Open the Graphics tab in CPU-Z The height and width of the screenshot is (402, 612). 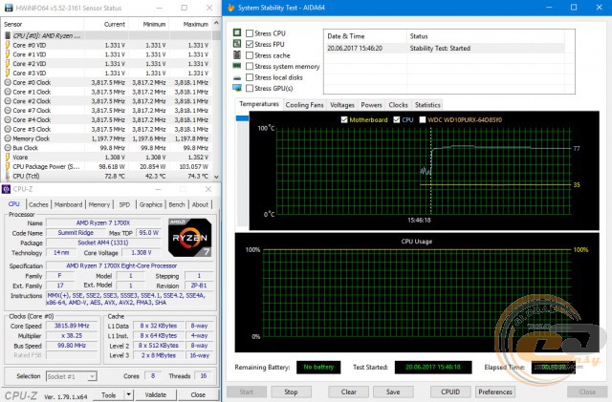coord(151,204)
